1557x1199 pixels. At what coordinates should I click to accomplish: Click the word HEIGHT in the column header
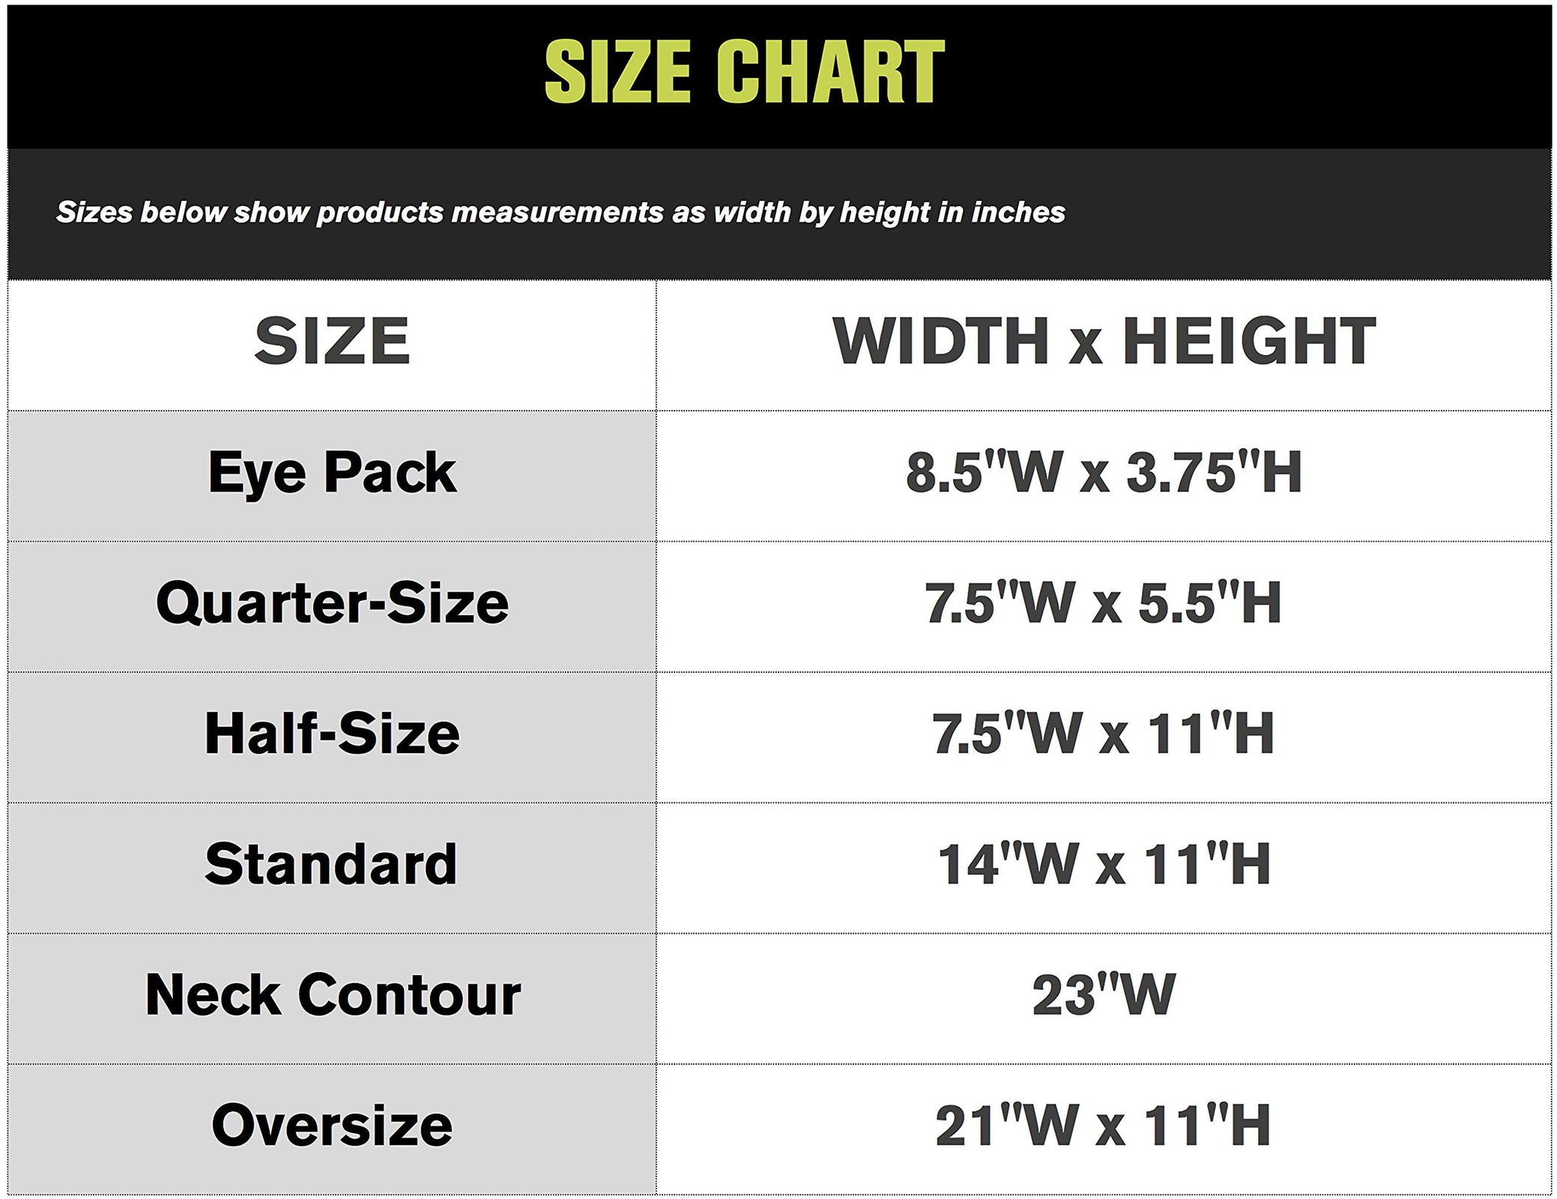click(x=1248, y=342)
